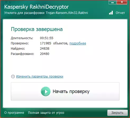
Task: Open the подробнее details link
Action: click(78, 43)
